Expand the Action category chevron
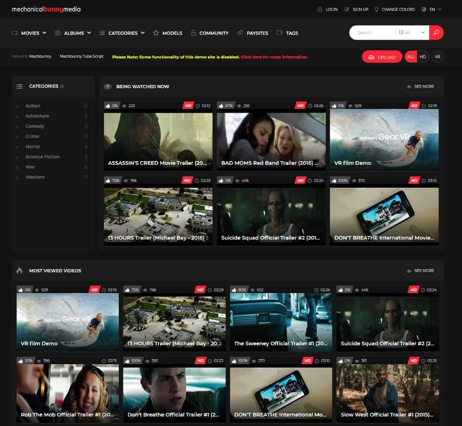 coord(18,106)
